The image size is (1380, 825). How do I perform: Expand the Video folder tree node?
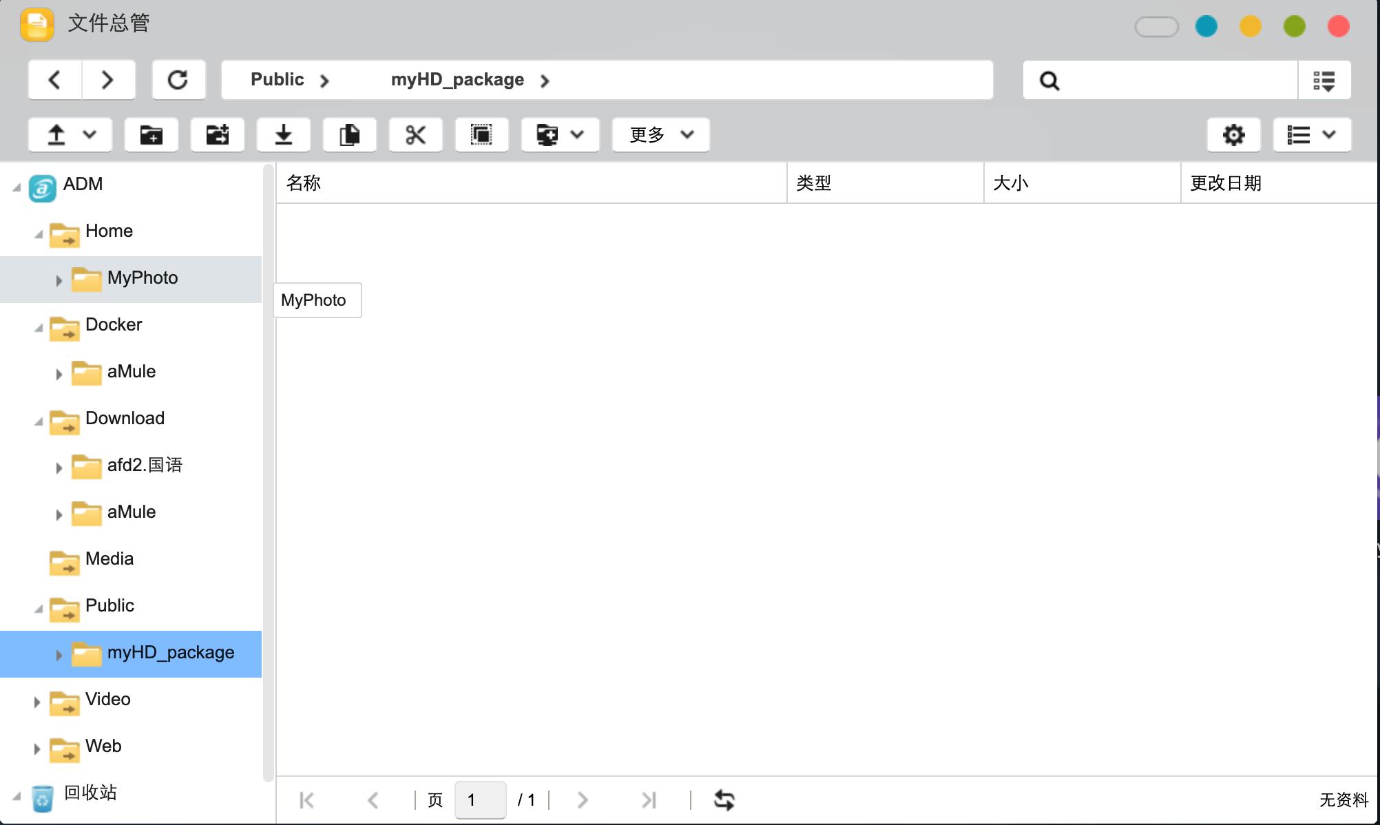click(37, 702)
